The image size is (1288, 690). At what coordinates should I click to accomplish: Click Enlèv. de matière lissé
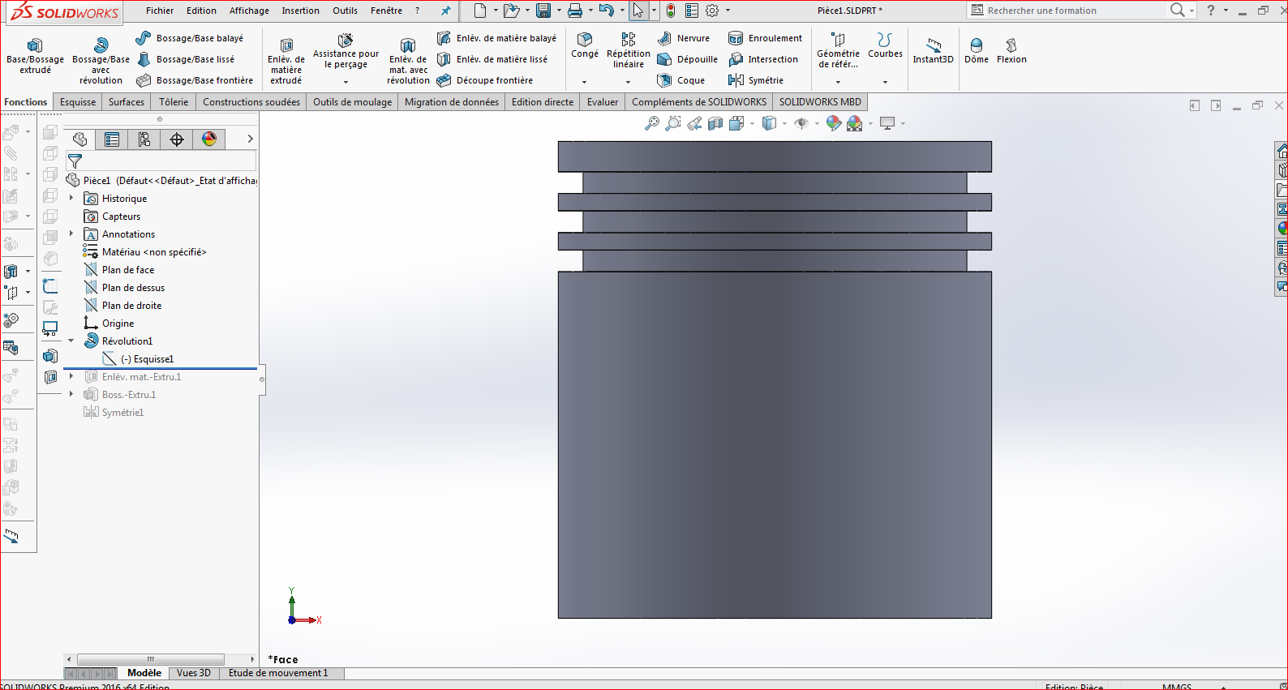(x=492, y=59)
